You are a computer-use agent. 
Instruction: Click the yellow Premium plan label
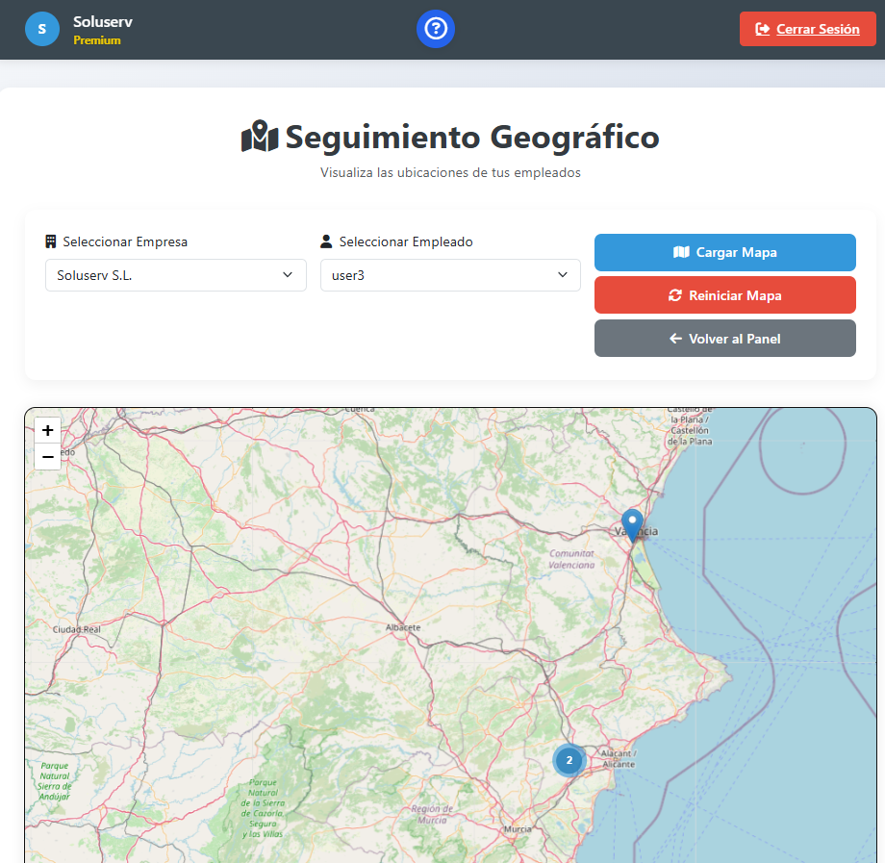pyautogui.click(x=97, y=40)
